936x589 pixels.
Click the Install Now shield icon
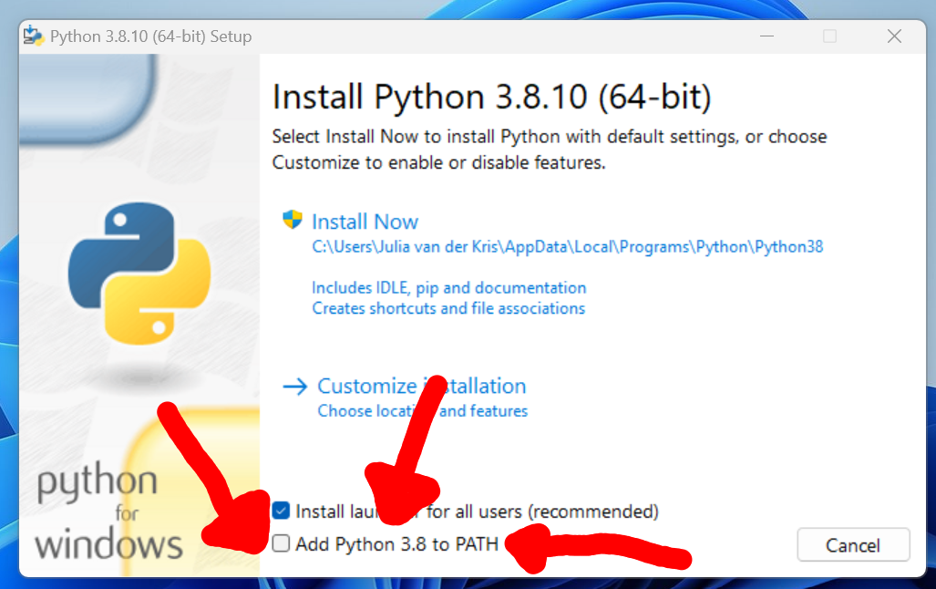[x=292, y=219]
